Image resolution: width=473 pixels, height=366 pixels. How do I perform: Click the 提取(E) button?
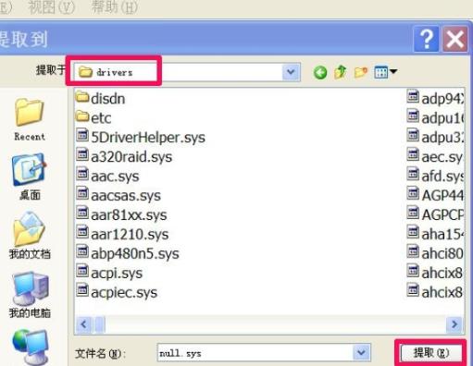431,353
